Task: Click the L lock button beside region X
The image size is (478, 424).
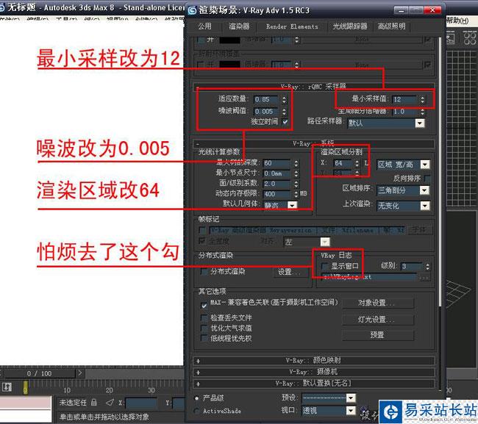Action: pyautogui.click(x=366, y=163)
